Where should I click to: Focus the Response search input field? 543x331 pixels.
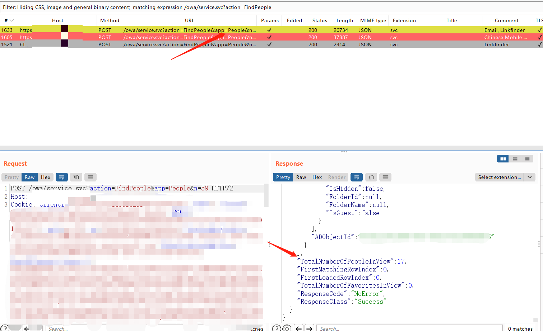click(x=409, y=328)
